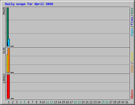Screen dimensions: 135x105
Task: Click the red KBytes bar for day 1
Action: 8,87
